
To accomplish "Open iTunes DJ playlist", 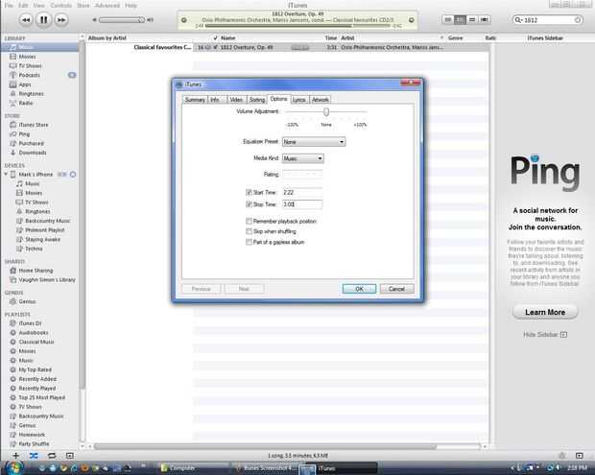I will pyautogui.click(x=30, y=323).
